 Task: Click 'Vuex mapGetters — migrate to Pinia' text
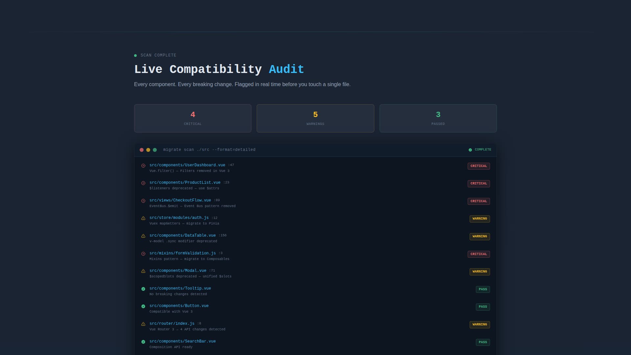184,224
